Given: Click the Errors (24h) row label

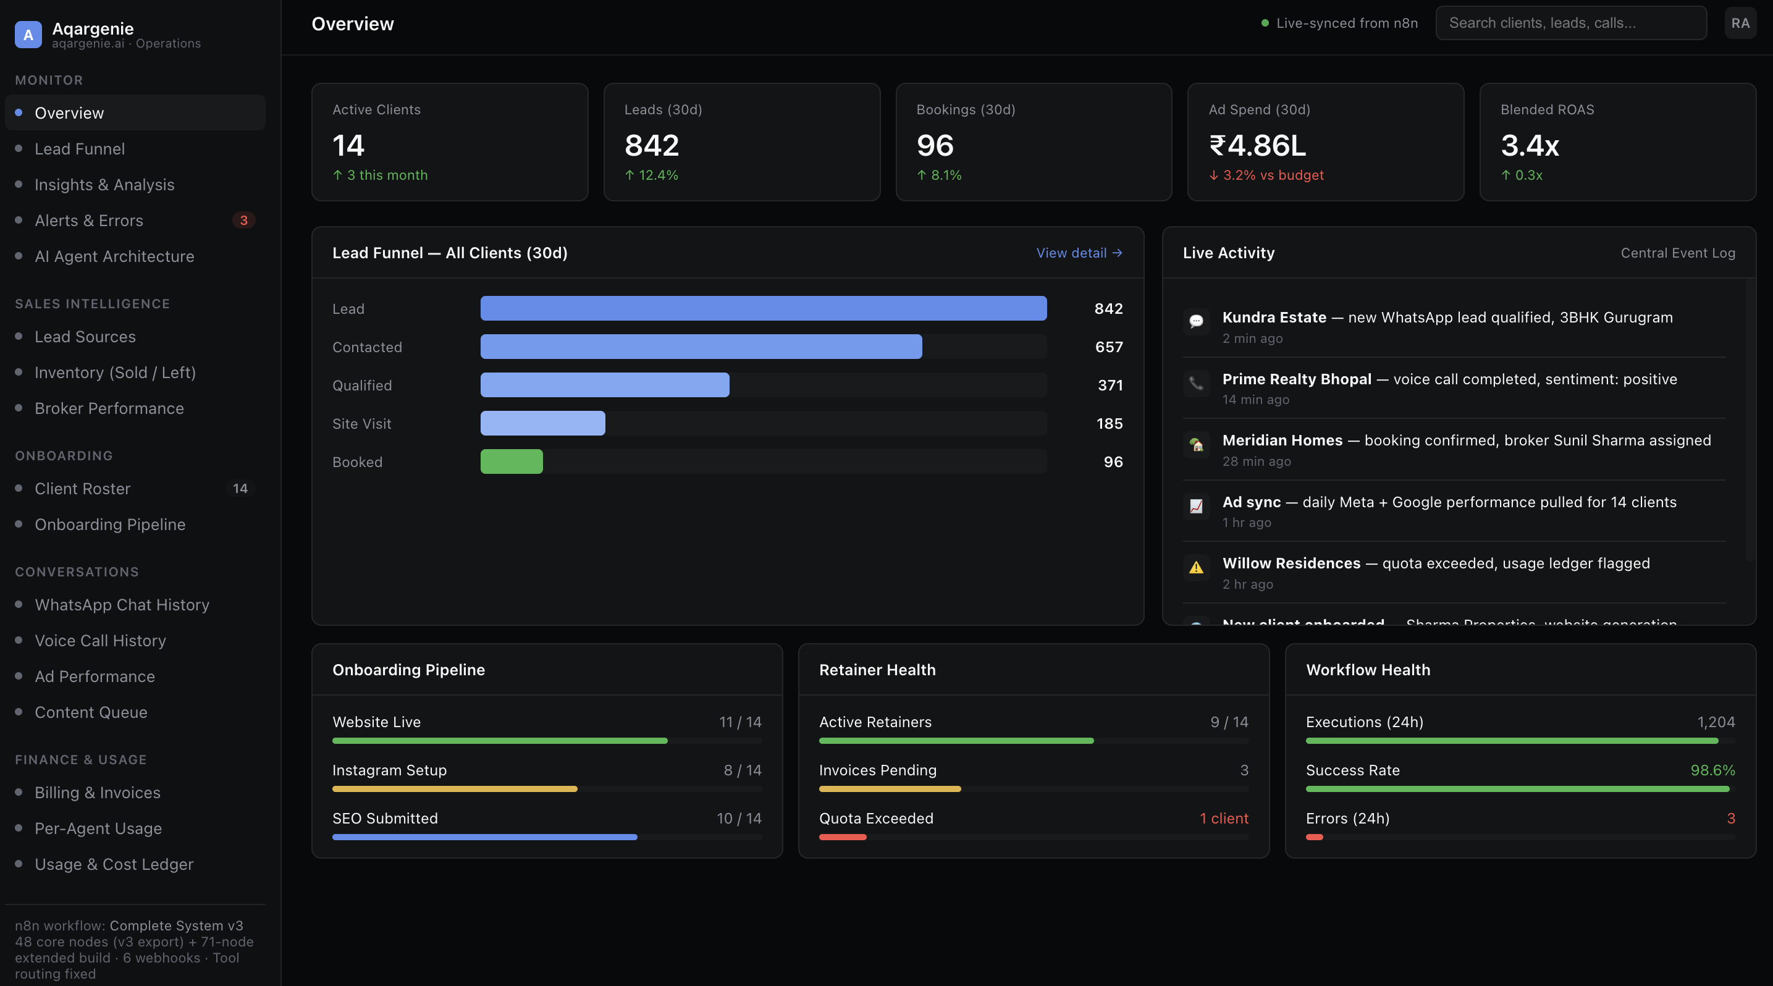Looking at the screenshot, I should pos(1347,819).
